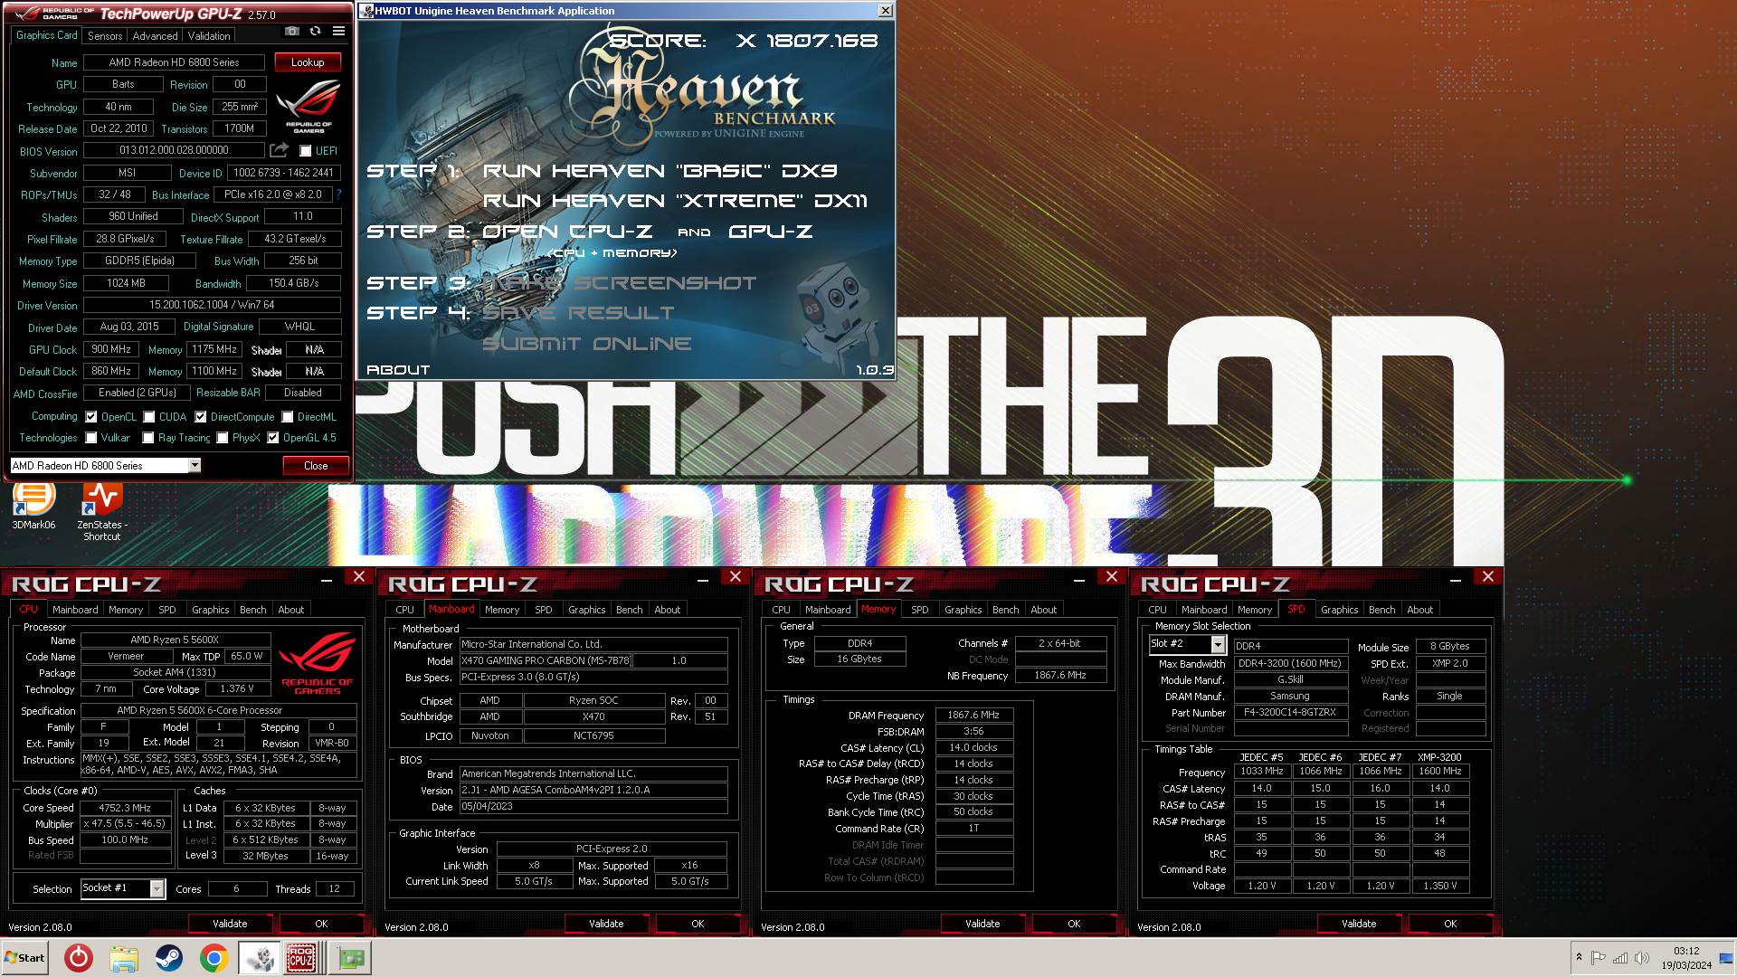This screenshot has height=977, width=1737.
Task: Toggle the OpenCL checkbox
Action: (x=91, y=417)
